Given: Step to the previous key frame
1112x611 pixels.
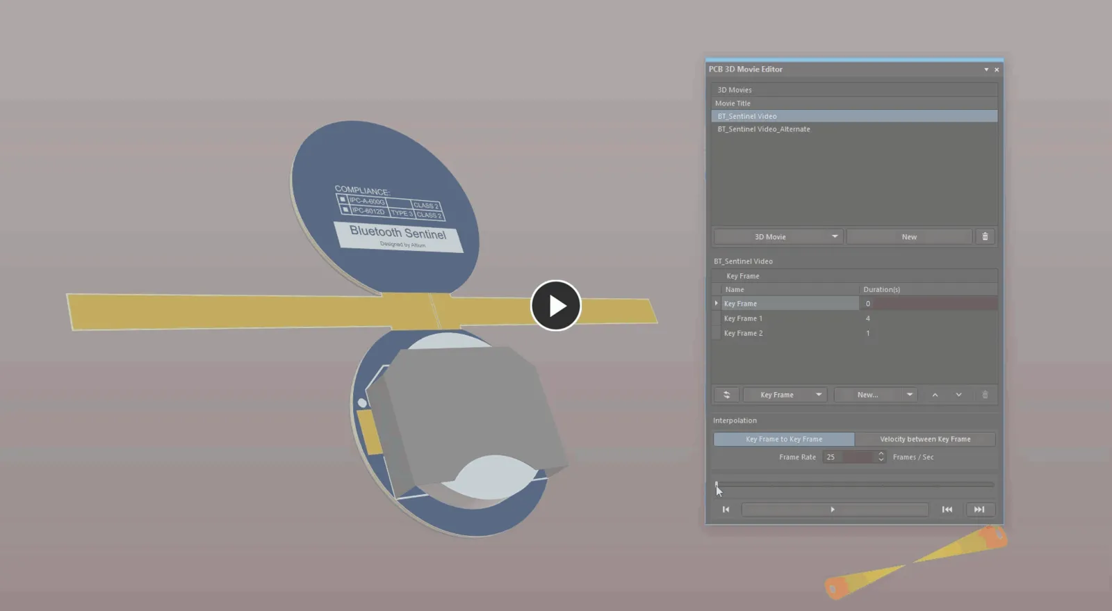Looking at the screenshot, I should (947, 510).
